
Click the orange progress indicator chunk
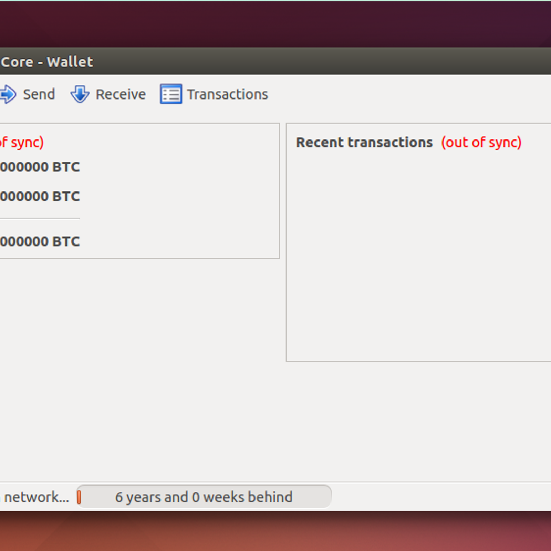pyautogui.click(x=79, y=497)
